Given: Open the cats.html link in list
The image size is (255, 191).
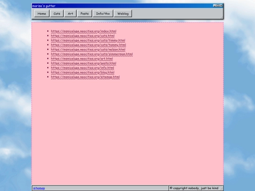Looking at the screenshot, I should coord(83,35).
